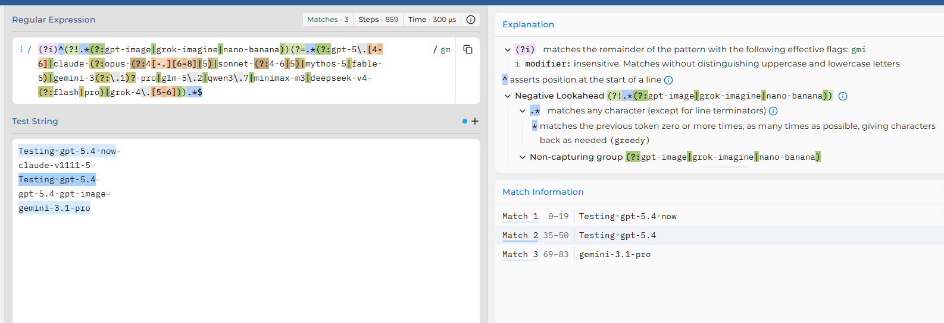Click the 'i modifier: insensitive' explanation line
The height and width of the screenshot is (323, 944).
[x=707, y=64]
